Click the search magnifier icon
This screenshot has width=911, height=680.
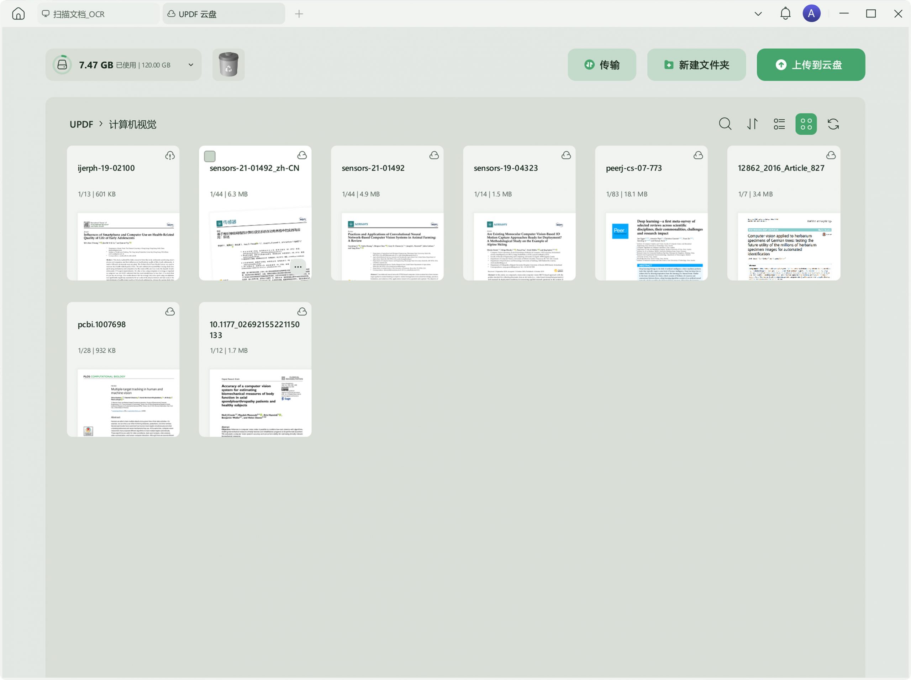coord(725,124)
